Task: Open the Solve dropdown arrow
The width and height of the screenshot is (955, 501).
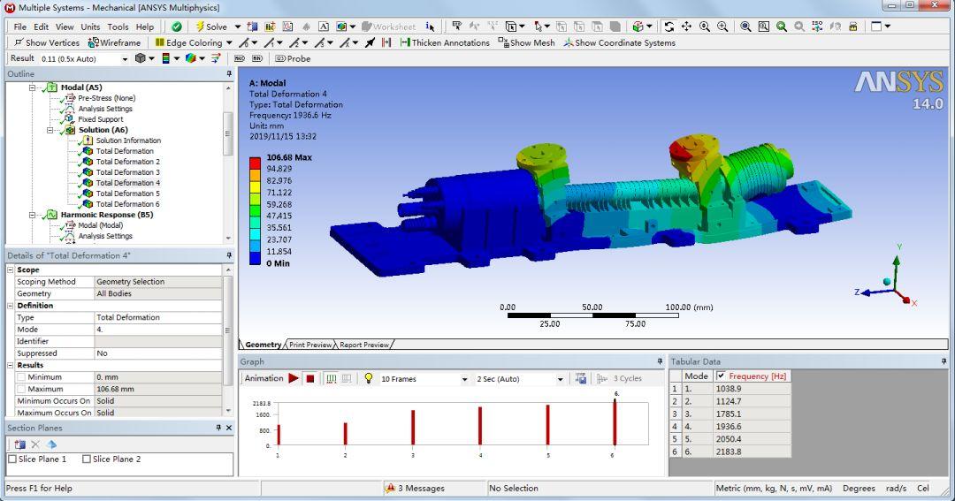Action: click(238, 27)
